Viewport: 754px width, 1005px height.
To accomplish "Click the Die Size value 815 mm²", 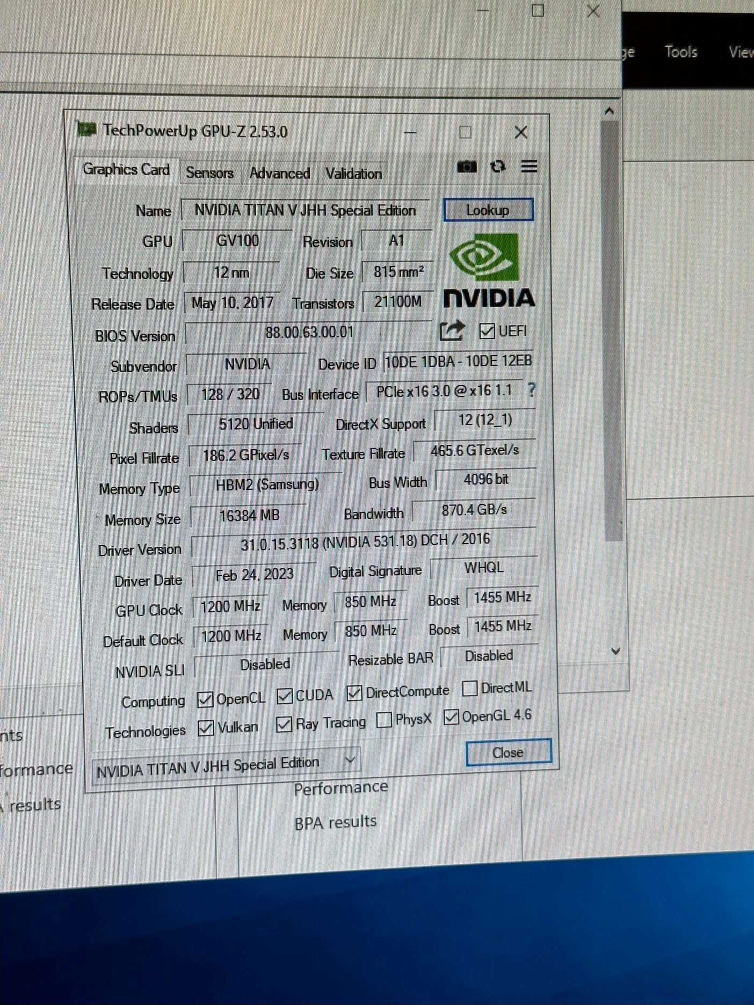I will tap(397, 272).
